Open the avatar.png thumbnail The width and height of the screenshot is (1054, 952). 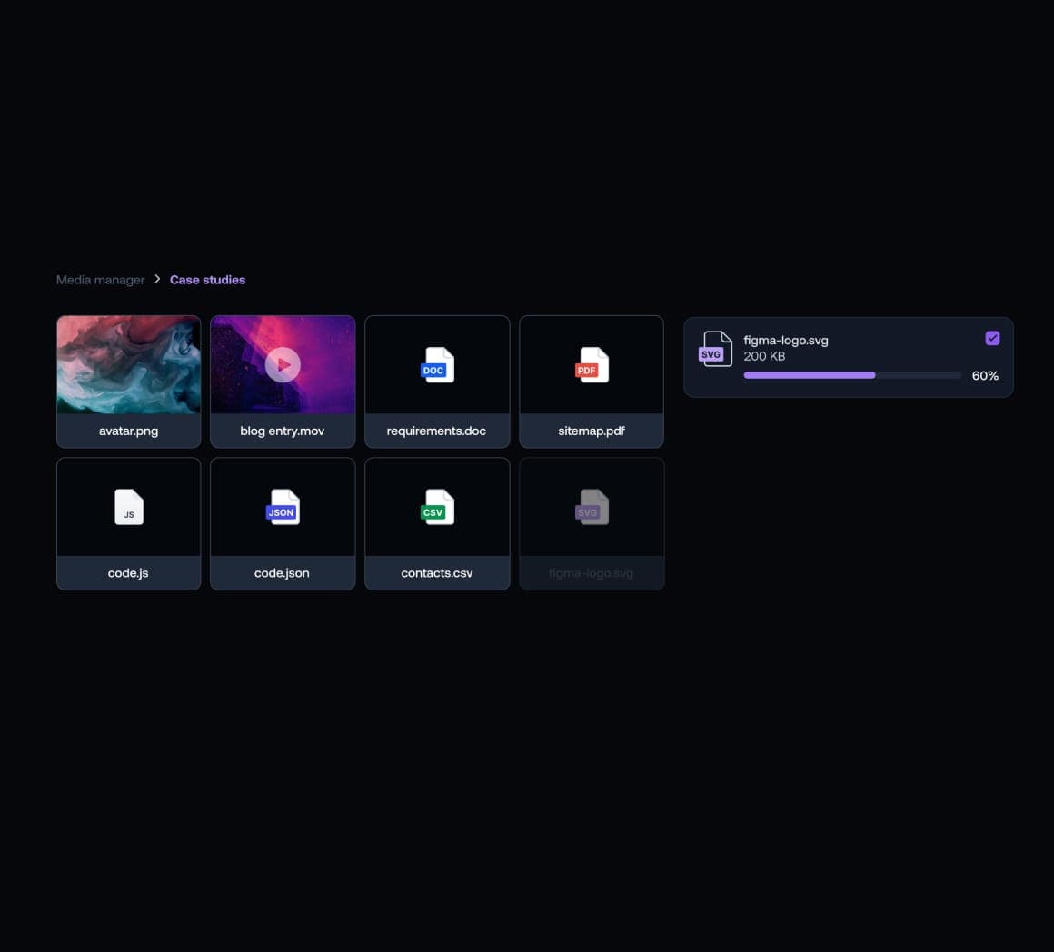[128, 364]
